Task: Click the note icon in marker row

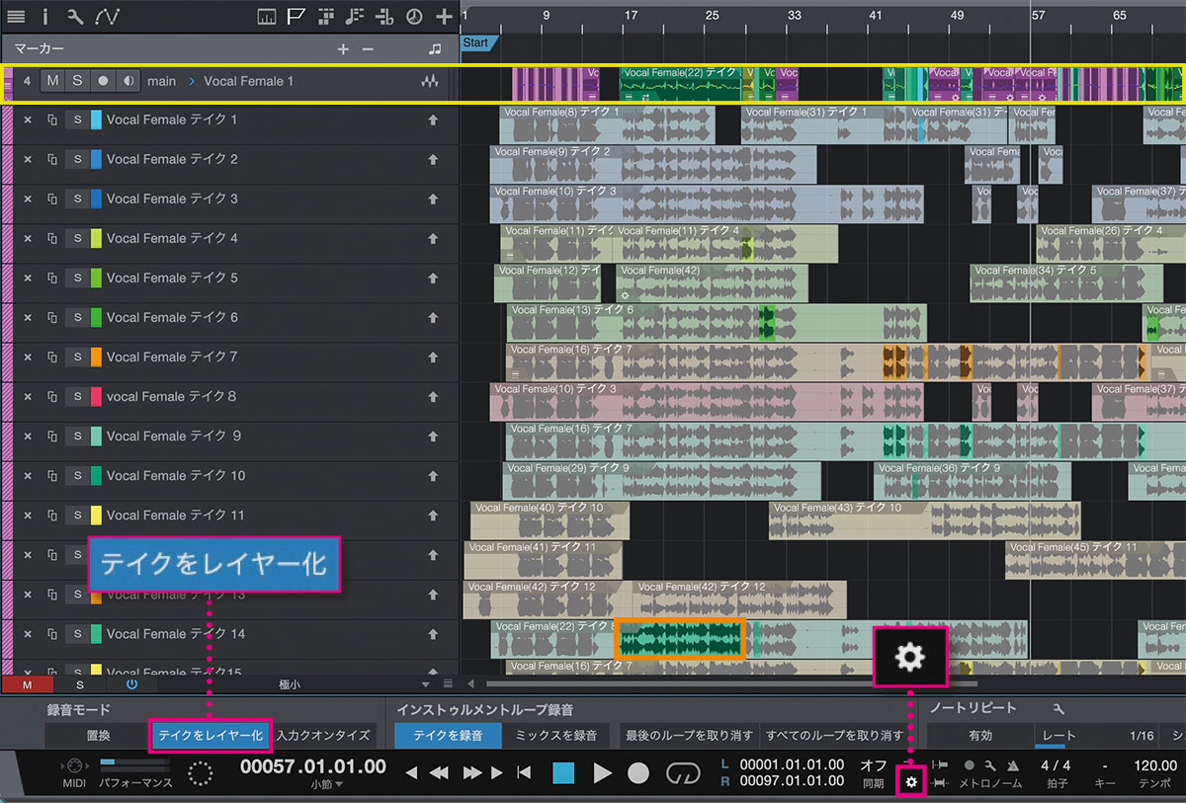Action: tap(435, 48)
